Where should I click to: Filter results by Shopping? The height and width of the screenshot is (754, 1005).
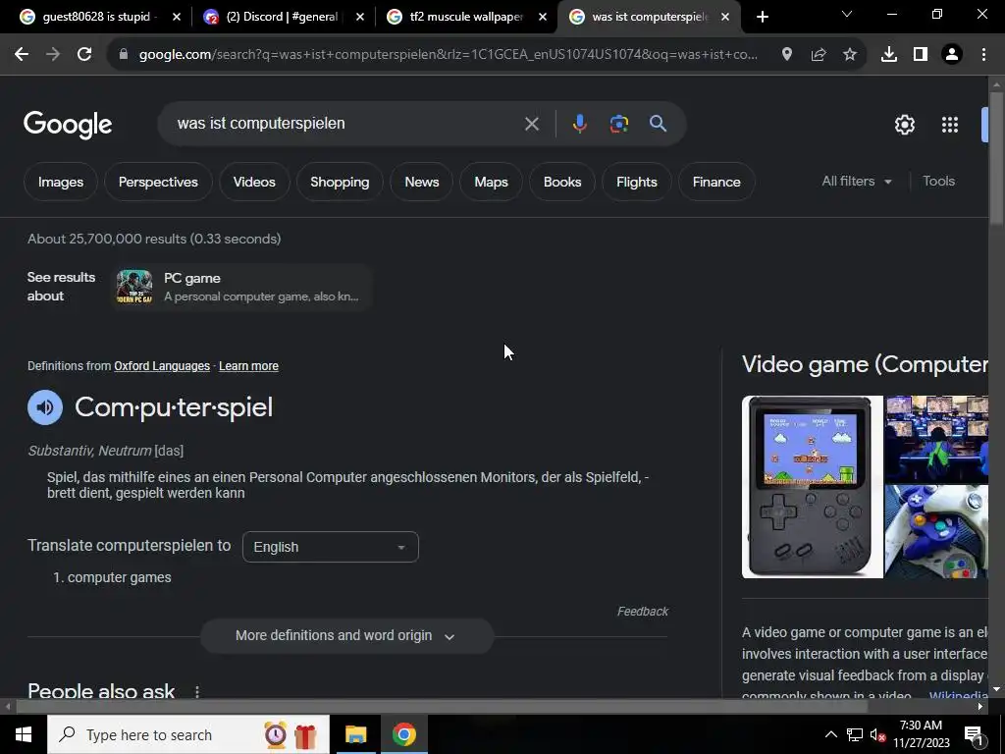tap(340, 182)
